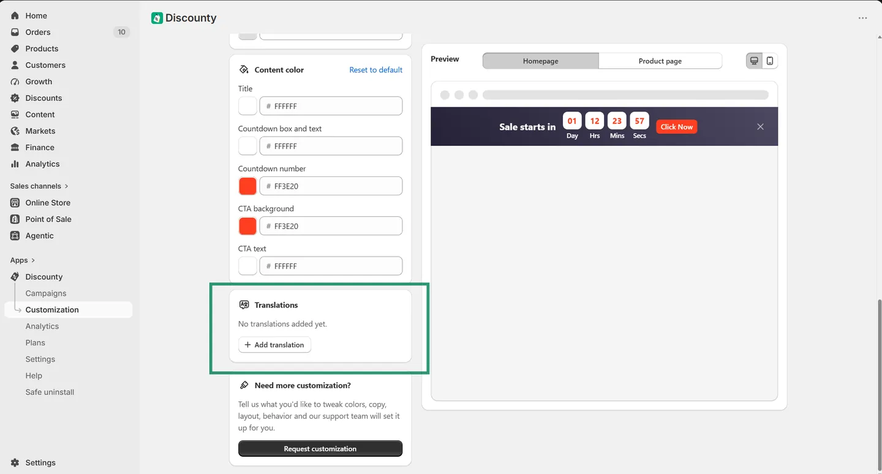Click the Online Store icon

pyautogui.click(x=15, y=203)
